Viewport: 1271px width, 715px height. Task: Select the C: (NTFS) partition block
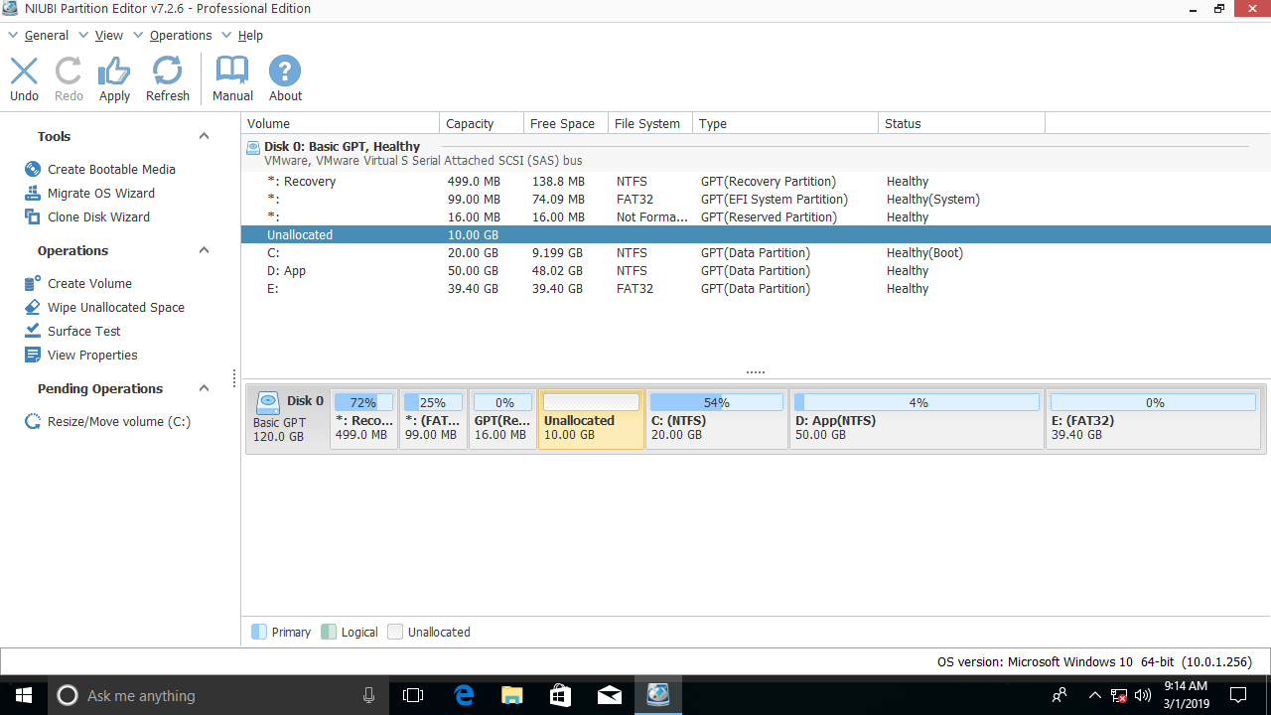716,420
